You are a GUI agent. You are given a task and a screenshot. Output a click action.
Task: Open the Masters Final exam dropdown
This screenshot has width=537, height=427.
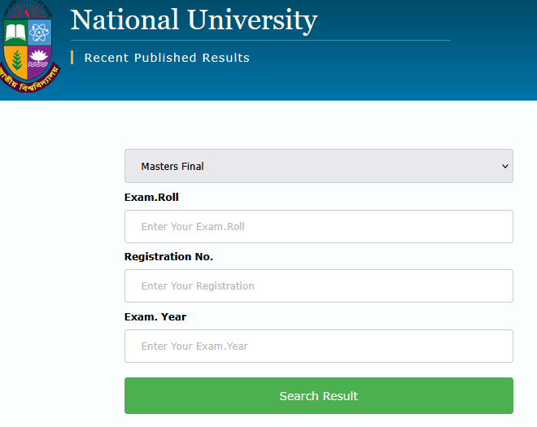(318, 166)
